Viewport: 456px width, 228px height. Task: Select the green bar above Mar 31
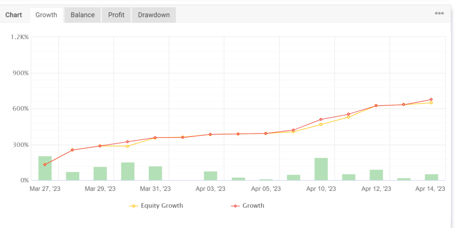[155, 173]
